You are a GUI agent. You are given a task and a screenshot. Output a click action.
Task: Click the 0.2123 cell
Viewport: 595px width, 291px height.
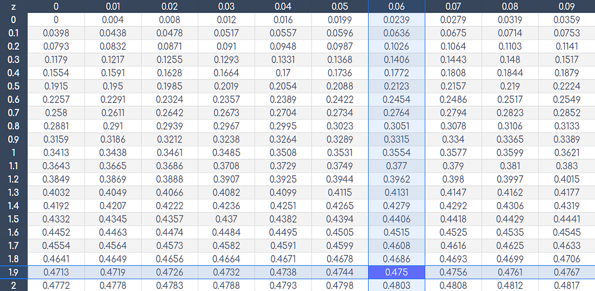397,86
